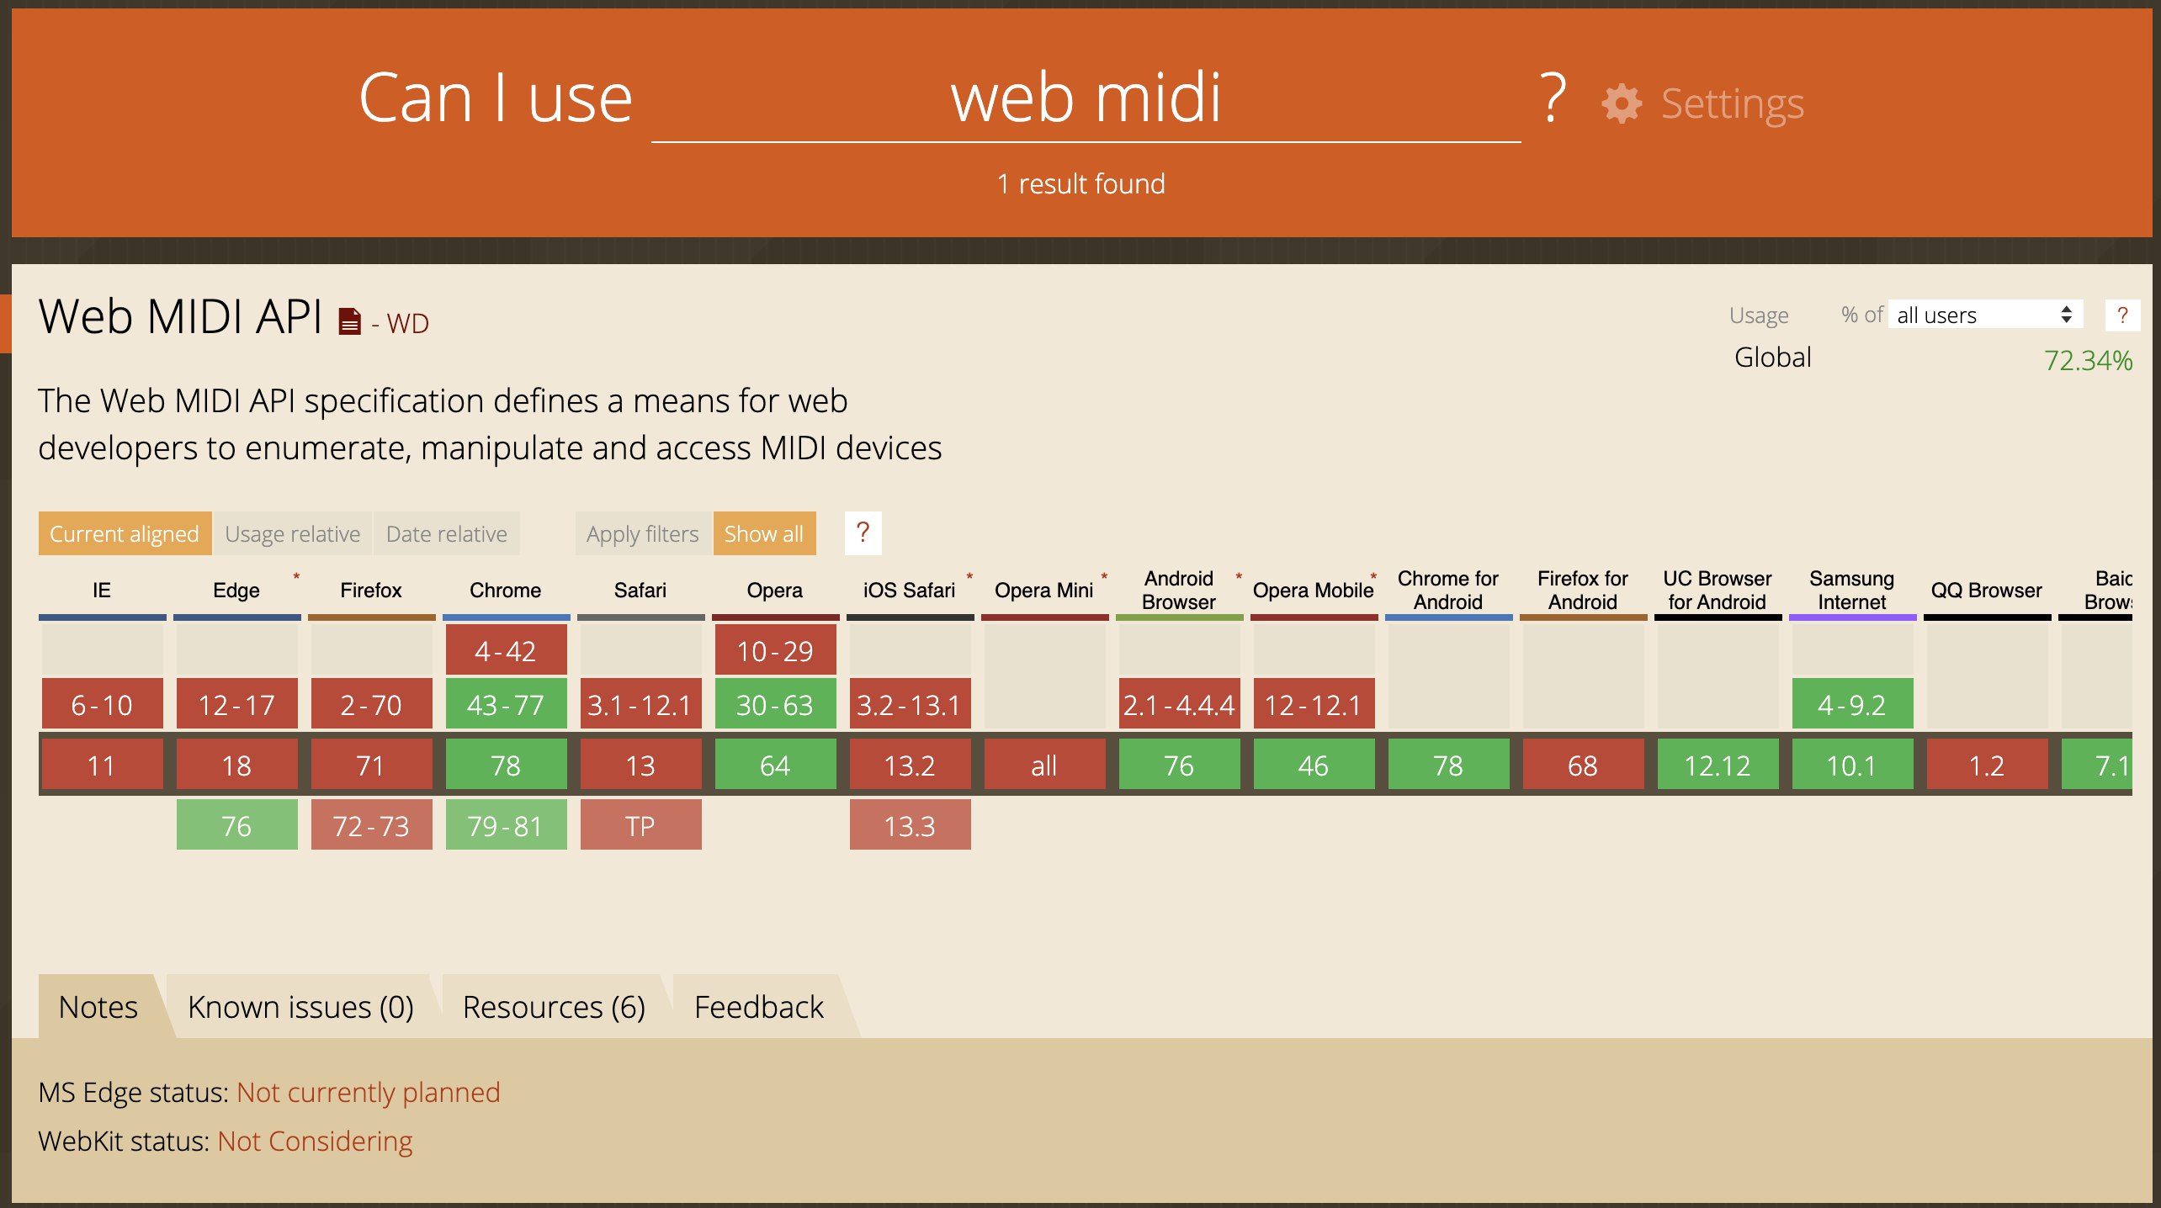Click the Opera 64 cell
Viewport: 2161px width, 1208px height.
(775, 765)
